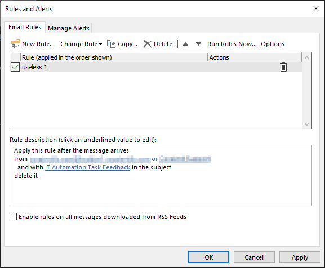Move rule up with the up arrow
This screenshot has height=268, width=325.
(185, 44)
